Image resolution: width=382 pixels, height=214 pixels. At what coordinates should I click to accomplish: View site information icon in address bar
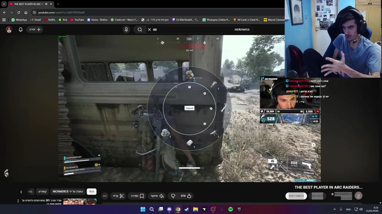coord(34,12)
